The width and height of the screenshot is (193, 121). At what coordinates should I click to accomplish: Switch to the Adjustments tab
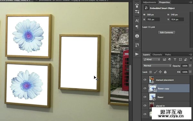click(x=150, y=2)
